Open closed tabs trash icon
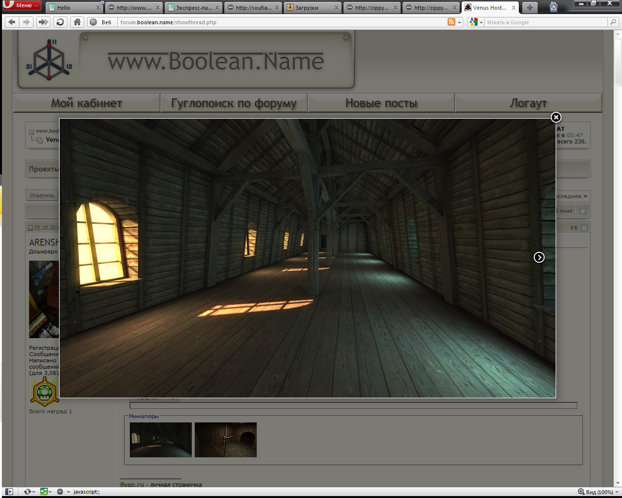The height and width of the screenshot is (498, 622). tap(554, 7)
